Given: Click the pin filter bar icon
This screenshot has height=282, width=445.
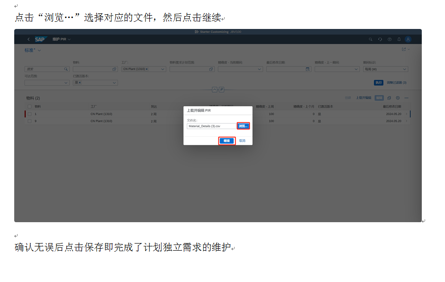Looking at the screenshot, I should click(221, 89).
